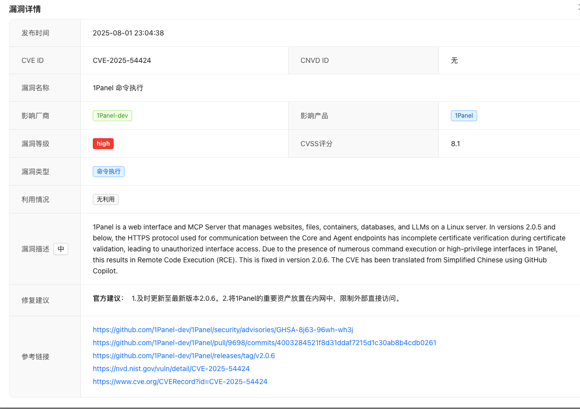Viewport: 580px width, 409px height.
Task: Select the publish time 2025-08-01 23:04:38
Action: (128, 33)
